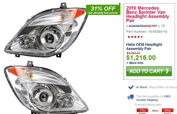The height and width of the screenshot is (114, 177).
Task: Click the $1,216.00 sale price
Action: pos(141,58)
